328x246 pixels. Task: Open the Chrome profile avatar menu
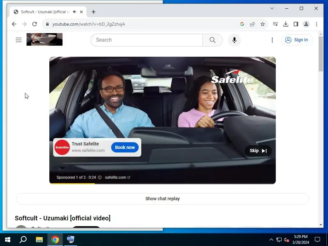coord(306,24)
